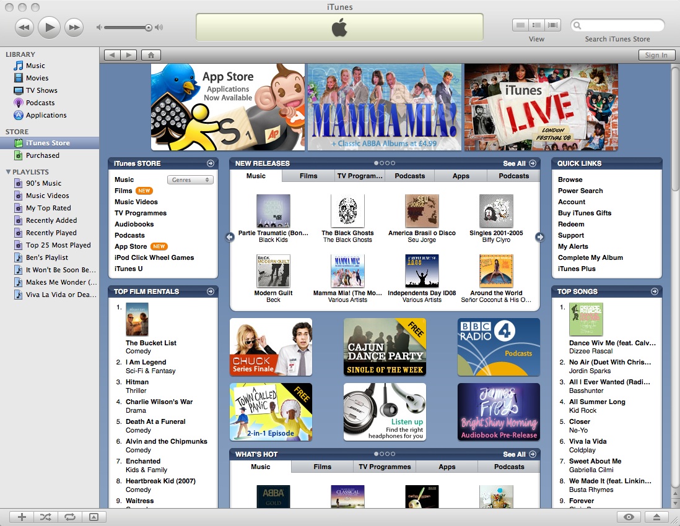Click the Search iTunes Store field

click(x=617, y=25)
